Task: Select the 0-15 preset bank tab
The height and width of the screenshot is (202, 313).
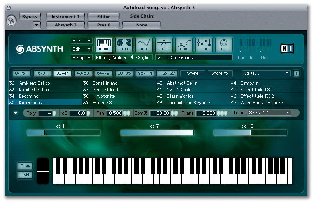Action: point(21,73)
